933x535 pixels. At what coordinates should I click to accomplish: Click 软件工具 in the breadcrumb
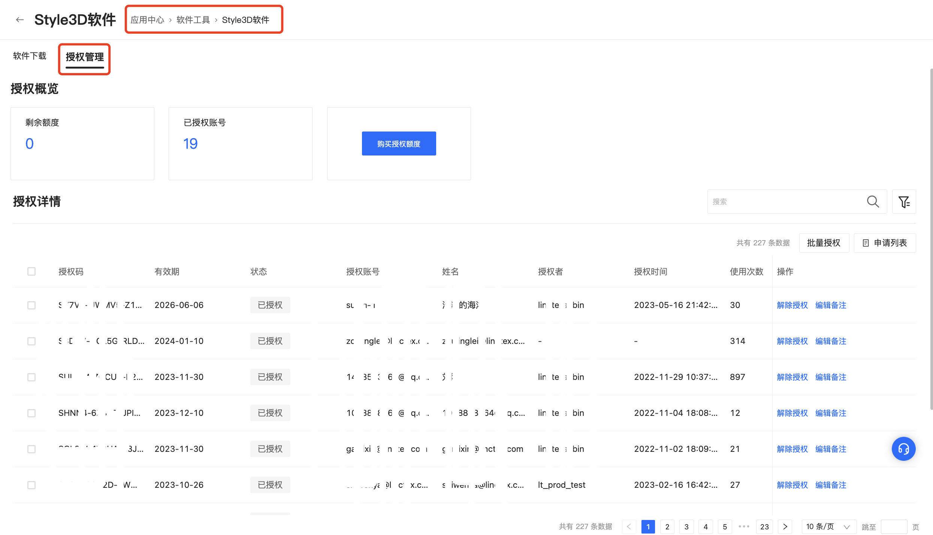click(193, 20)
